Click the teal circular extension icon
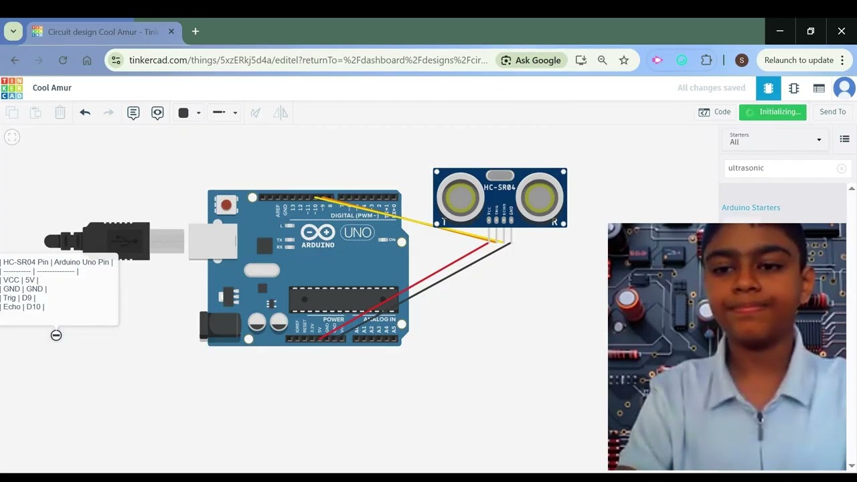857x482 pixels. pos(682,60)
